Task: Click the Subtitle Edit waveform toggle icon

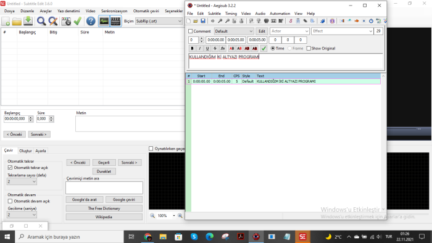Action: pos(104,21)
